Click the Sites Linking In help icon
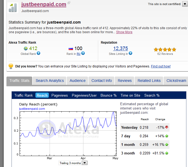The height and width of the screenshot is (167, 188). pyautogui.click(x=130, y=54)
